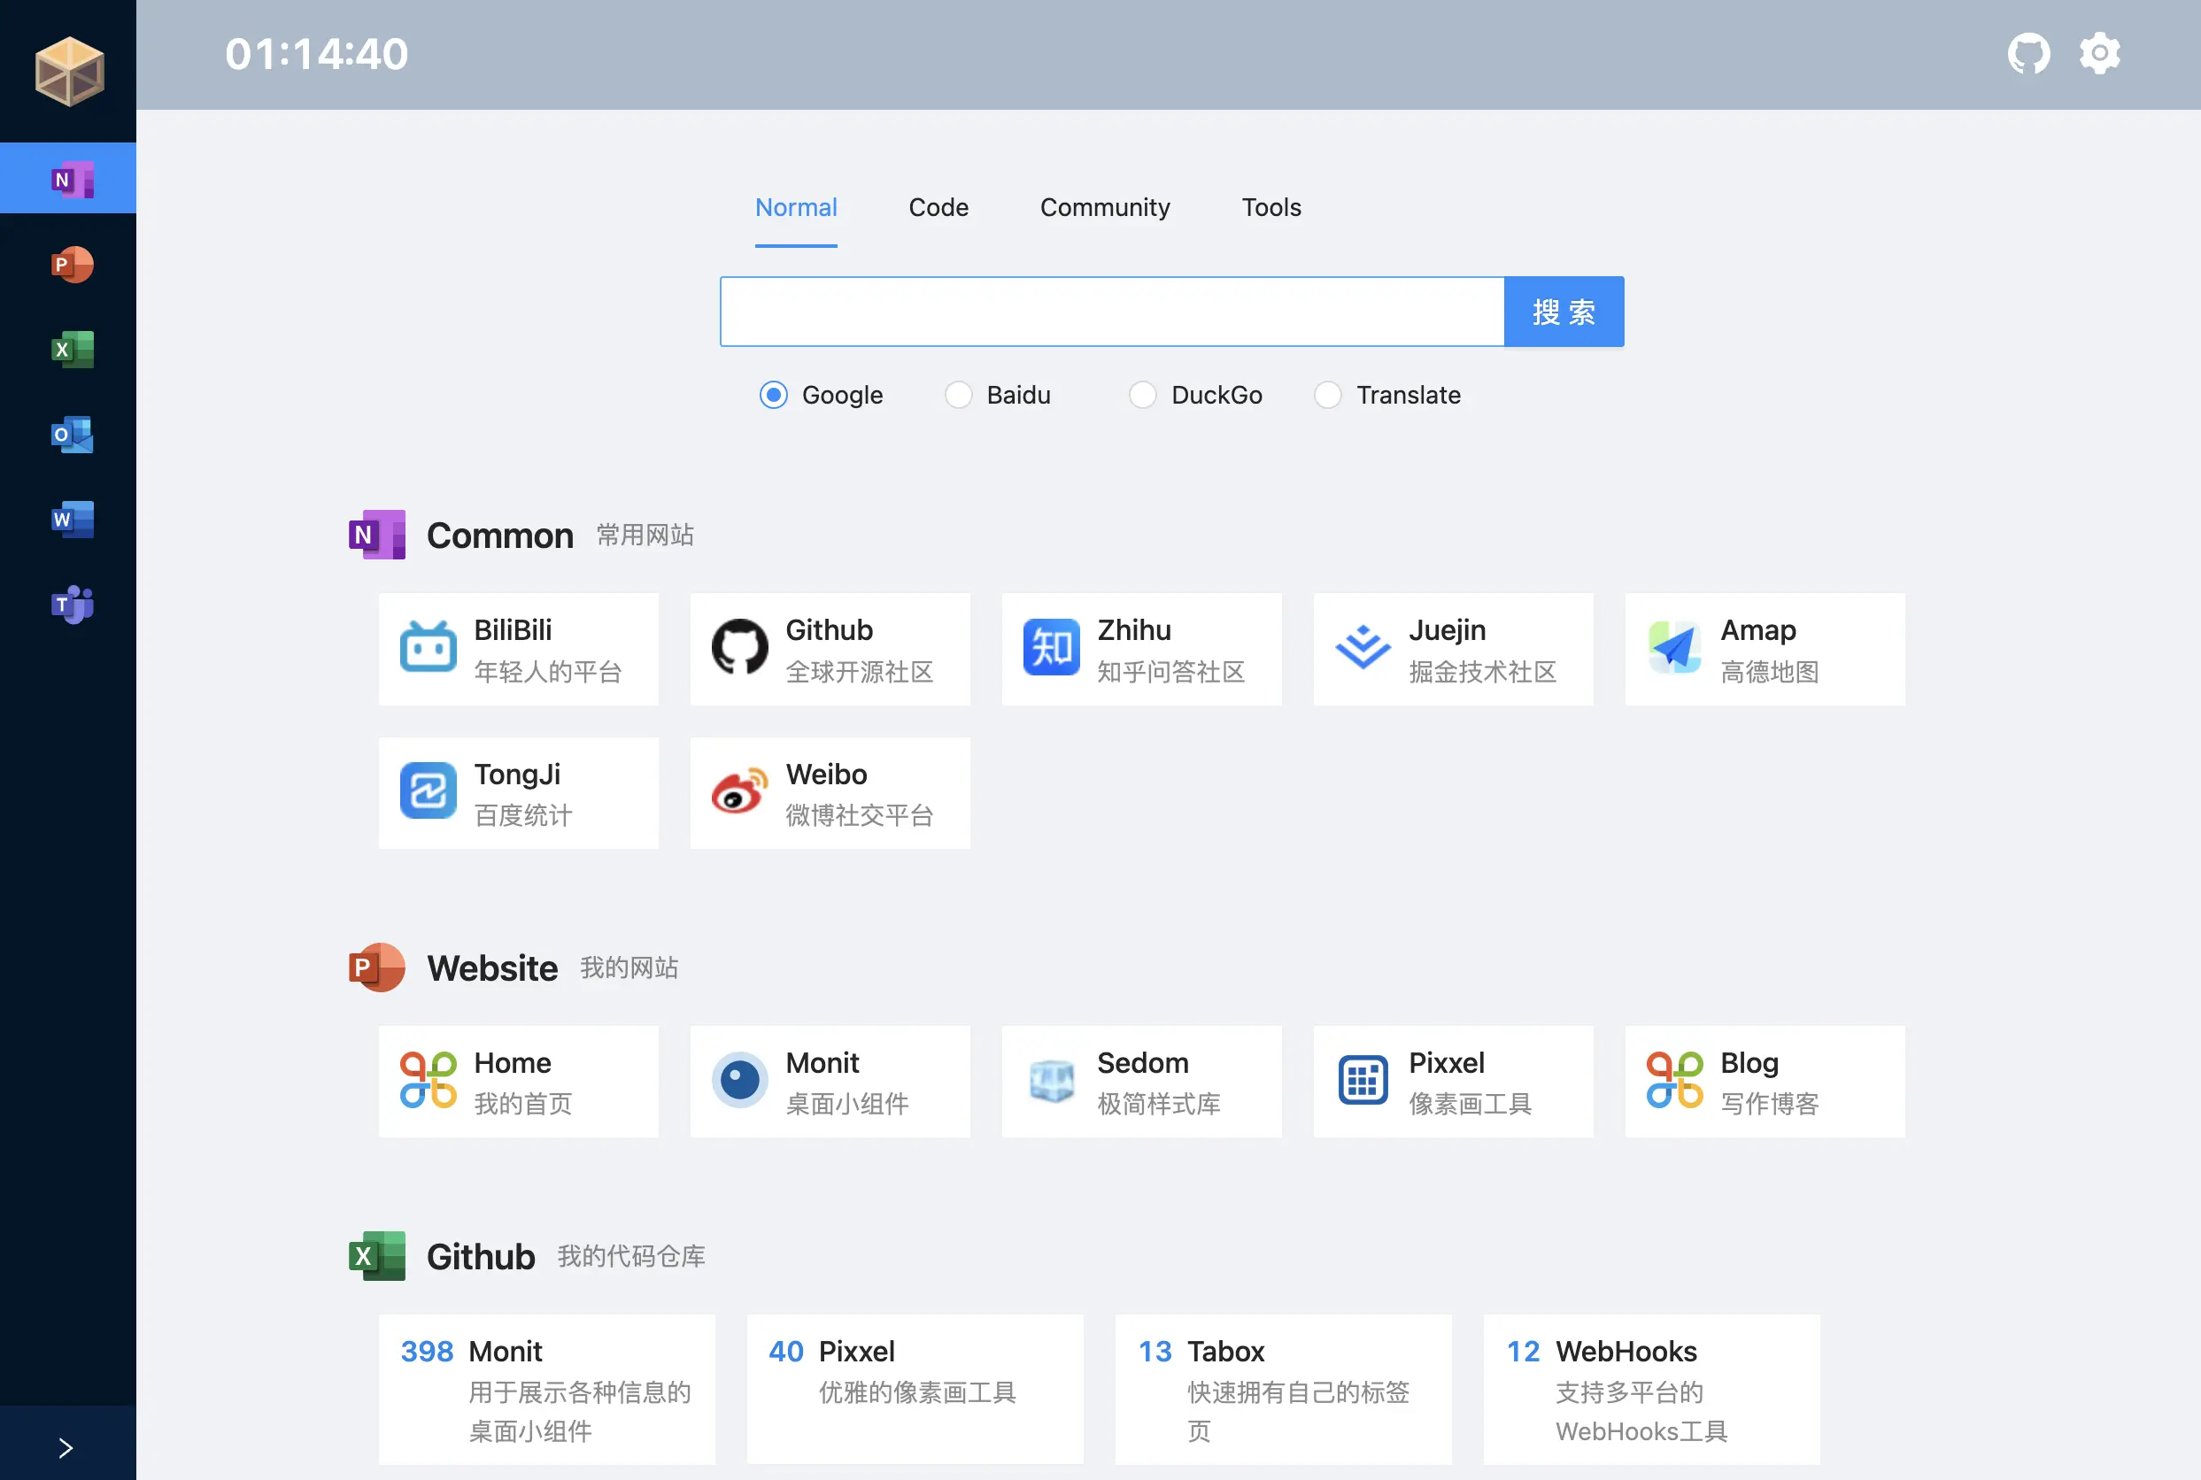Select the OneNote icon in the sidebar
The height and width of the screenshot is (1480, 2201).
point(72,180)
